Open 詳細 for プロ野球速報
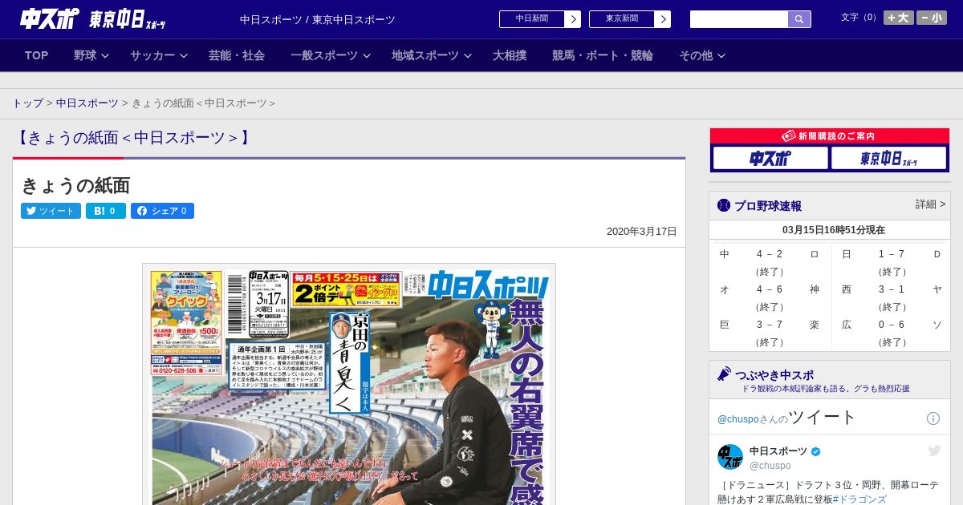 (x=930, y=204)
